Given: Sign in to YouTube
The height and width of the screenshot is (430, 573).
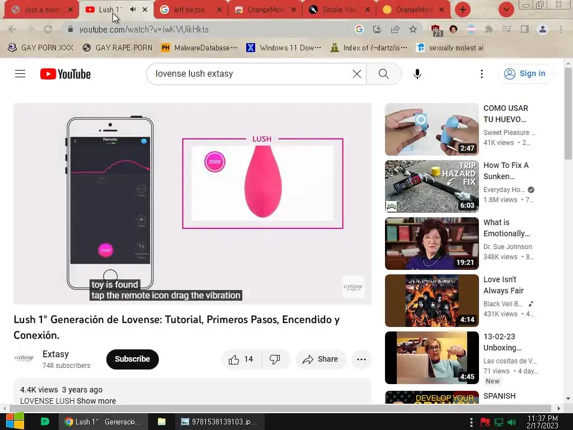Looking at the screenshot, I should point(525,73).
